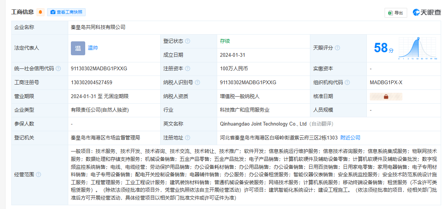Click the locked 核准日期 lock icon
Screen dimensions: 443x209
[x=386, y=96]
